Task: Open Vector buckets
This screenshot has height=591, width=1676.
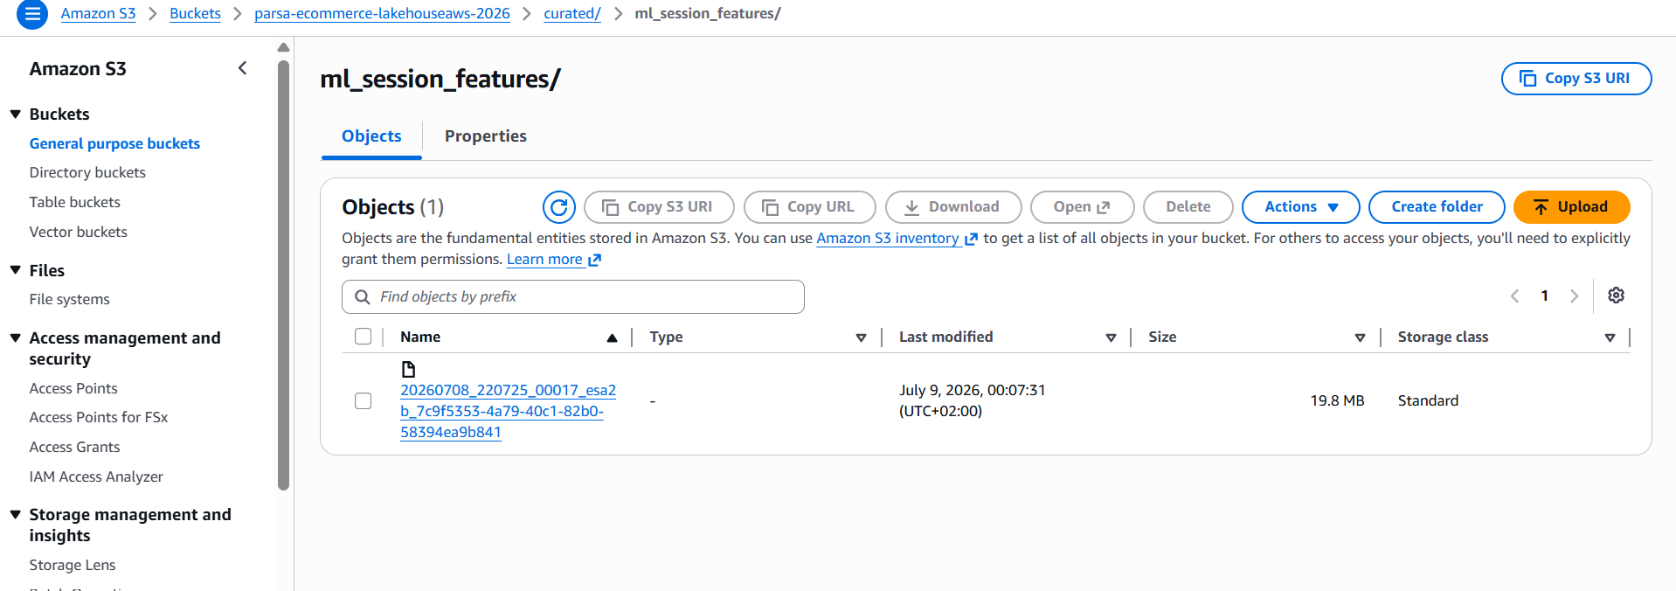Action: coord(79,232)
